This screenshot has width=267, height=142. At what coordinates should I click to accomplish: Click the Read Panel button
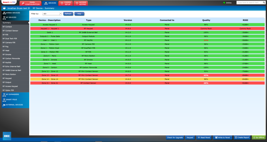204,138
